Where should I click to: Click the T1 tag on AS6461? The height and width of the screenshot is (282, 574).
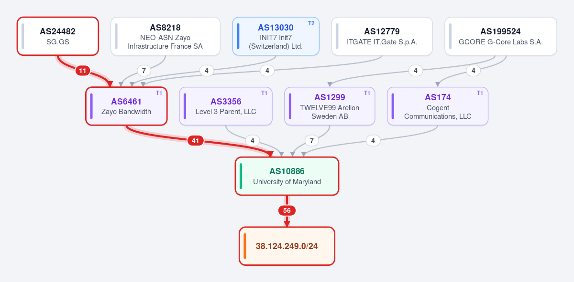pyautogui.click(x=159, y=93)
